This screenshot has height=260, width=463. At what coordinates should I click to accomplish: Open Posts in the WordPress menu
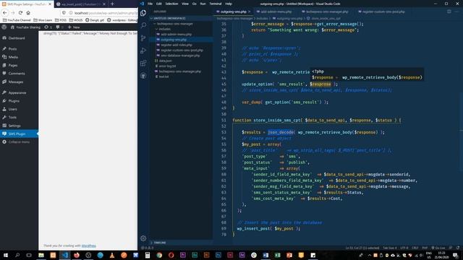(20, 48)
